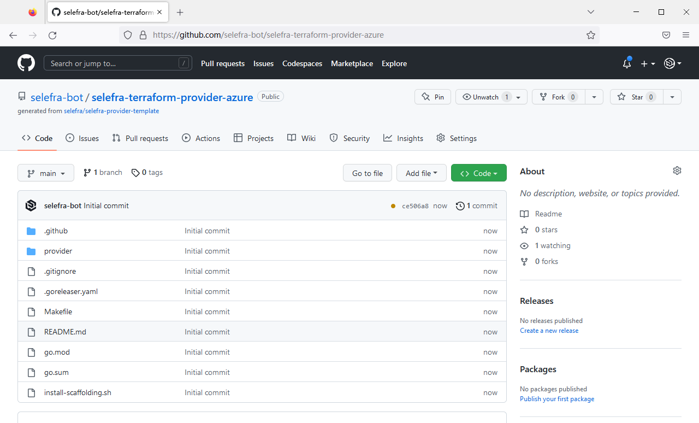Viewport: 699px width, 423px height.
Task: Switch to the Insights tab
Action: (403, 138)
